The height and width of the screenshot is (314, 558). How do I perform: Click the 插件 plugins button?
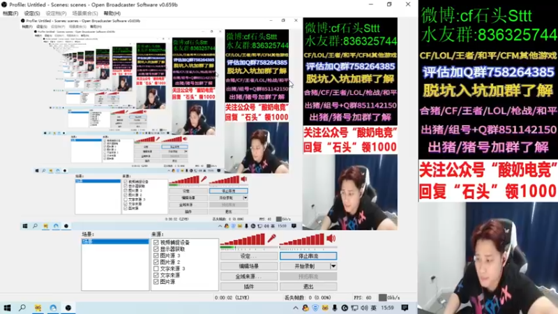(x=249, y=287)
